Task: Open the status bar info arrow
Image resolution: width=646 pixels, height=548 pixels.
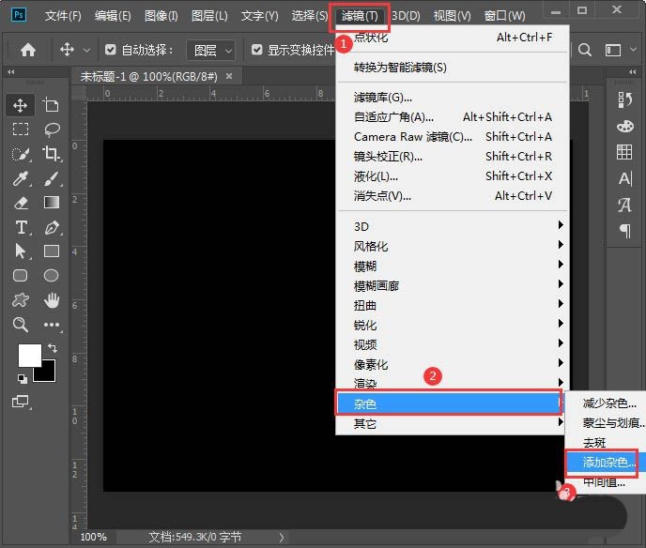Action: 282,537
